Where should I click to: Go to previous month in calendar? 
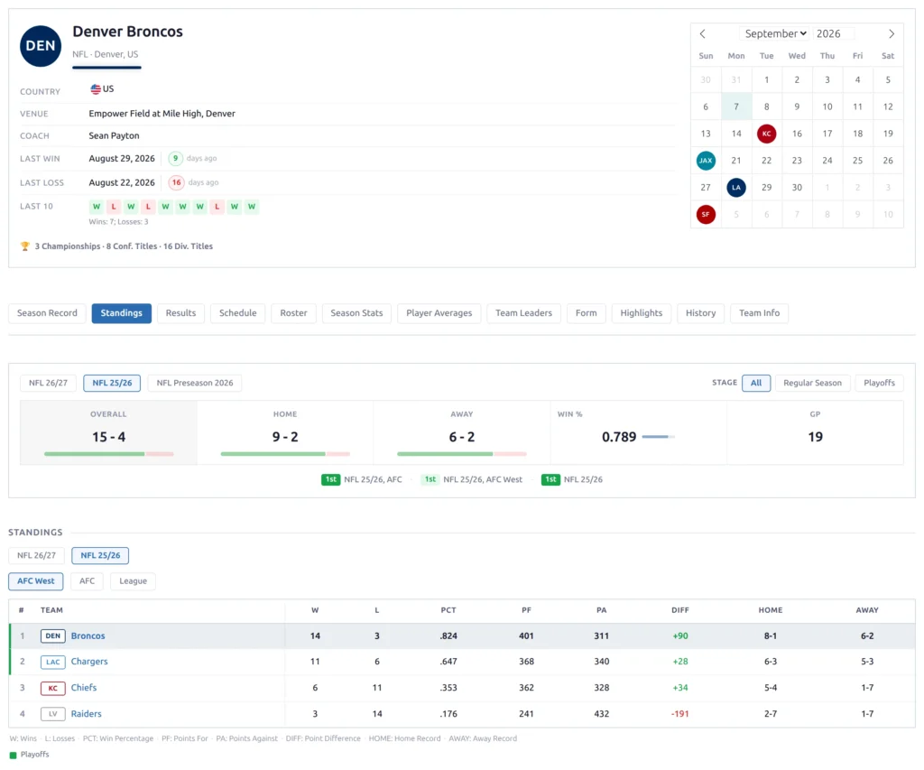coord(702,33)
